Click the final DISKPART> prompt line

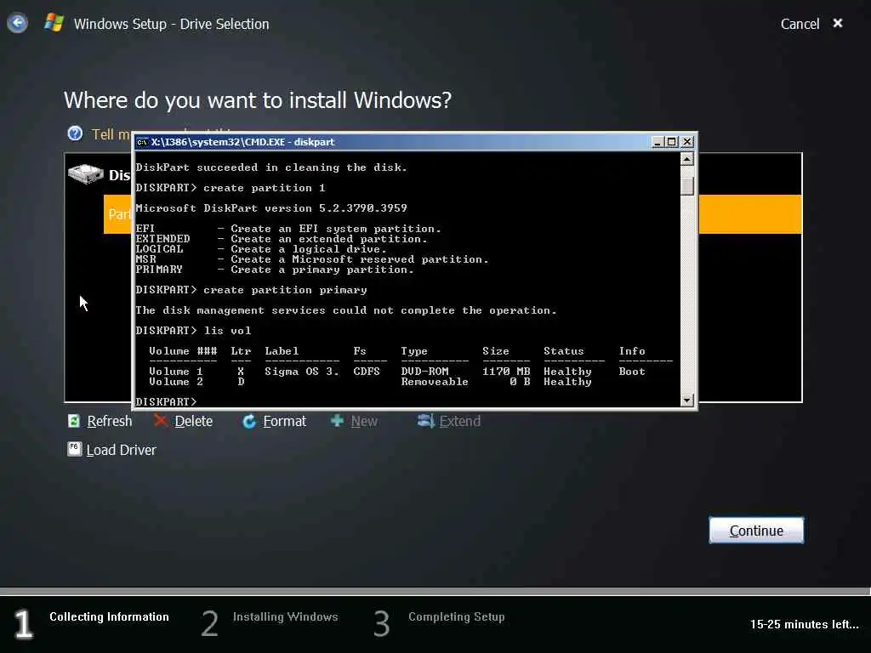tap(166, 401)
